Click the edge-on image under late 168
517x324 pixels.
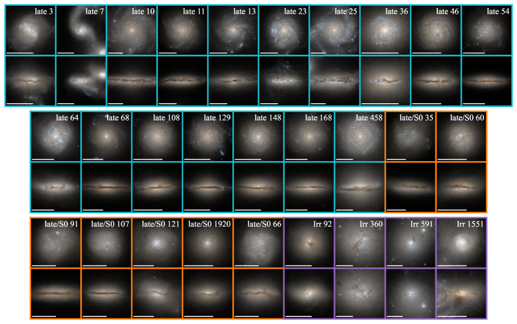tap(309, 187)
